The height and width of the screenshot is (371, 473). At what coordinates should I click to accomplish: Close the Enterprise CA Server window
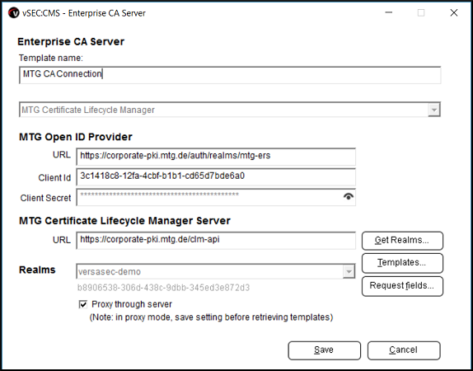pyautogui.click(x=454, y=12)
